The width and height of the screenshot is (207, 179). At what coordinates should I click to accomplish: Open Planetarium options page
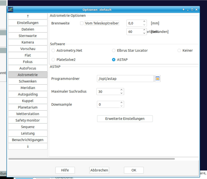click(x=28, y=107)
